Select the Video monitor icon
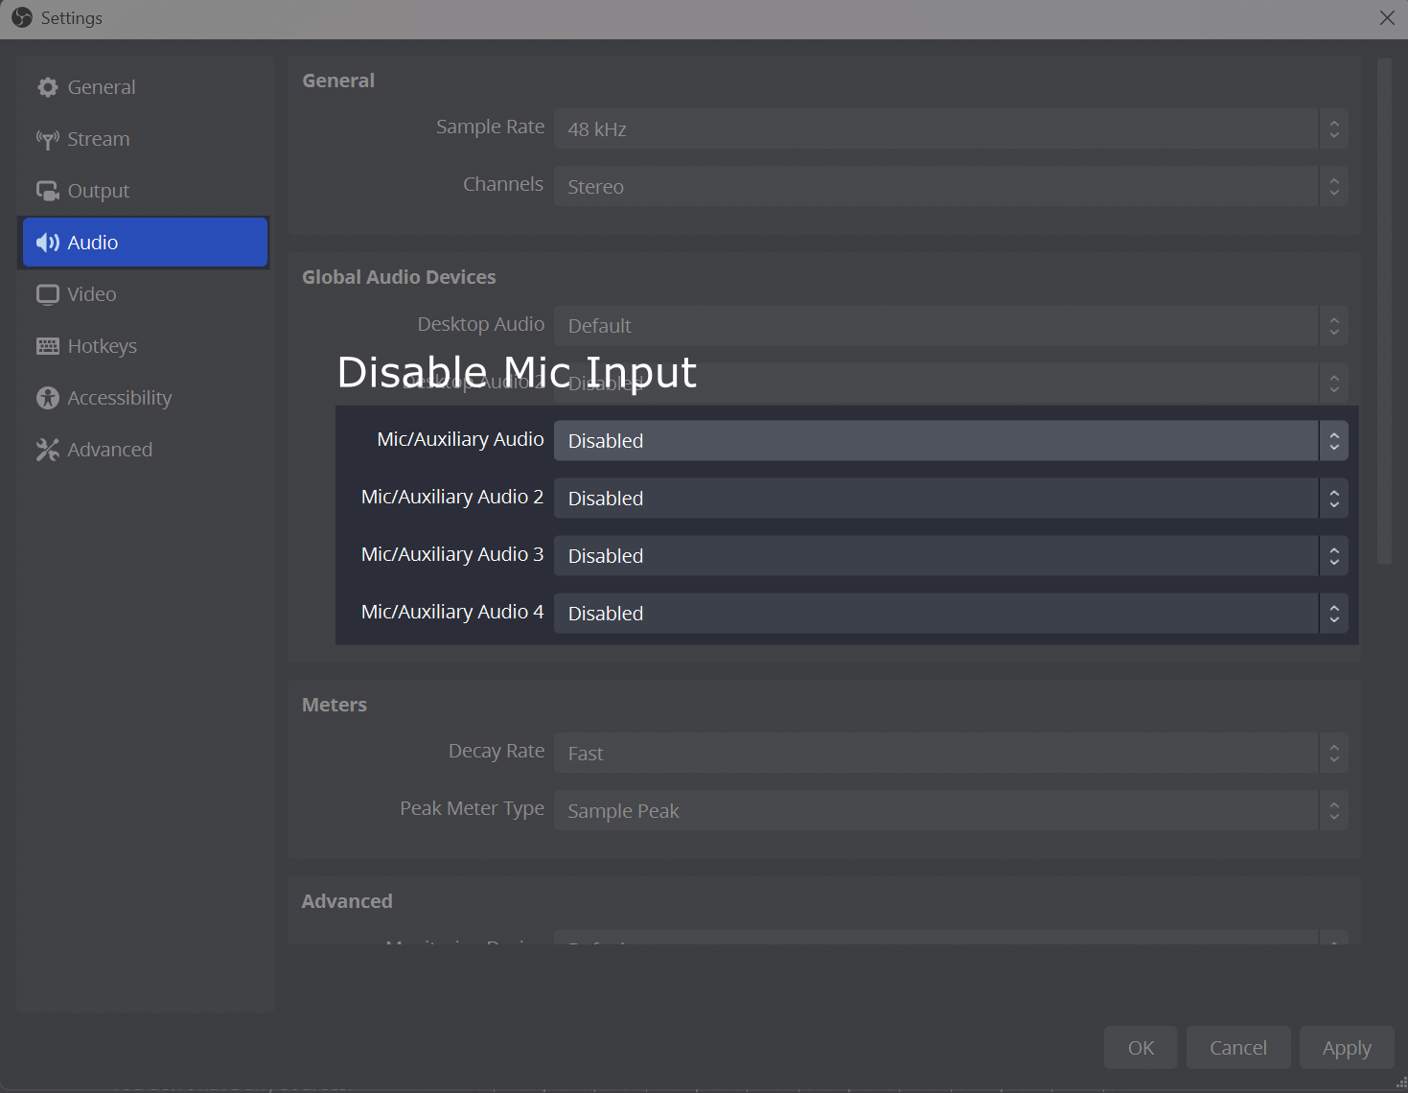This screenshot has height=1093, width=1408. pyautogui.click(x=47, y=293)
